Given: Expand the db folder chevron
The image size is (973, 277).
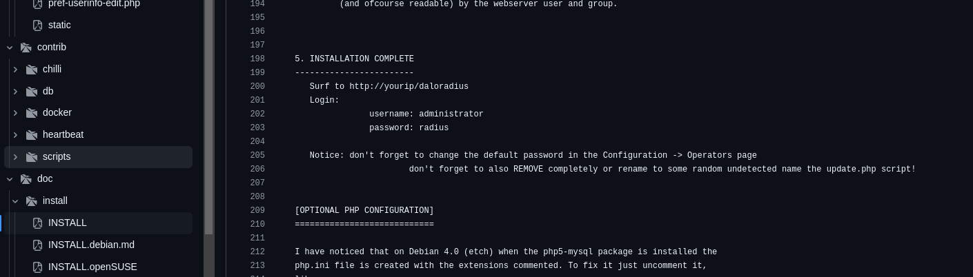Looking at the screenshot, I should (x=15, y=91).
